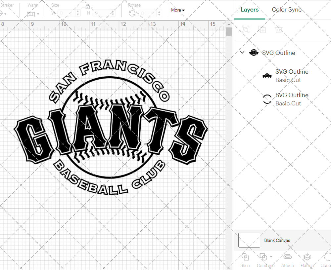331x270 pixels.
Task: Click the Combine label text
Action: [266, 265]
